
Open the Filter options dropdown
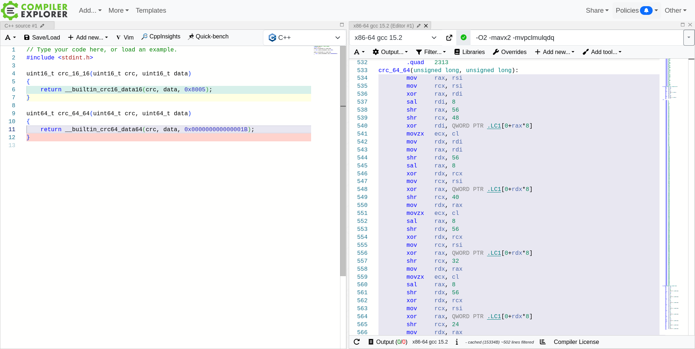tap(431, 52)
